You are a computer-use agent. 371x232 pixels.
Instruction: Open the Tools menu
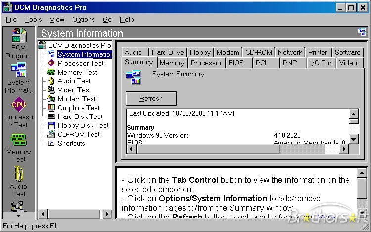[x=33, y=19]
